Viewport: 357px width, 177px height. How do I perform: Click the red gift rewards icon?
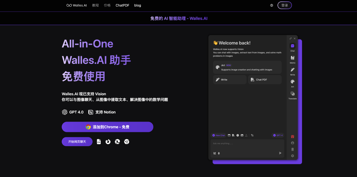[292, 136]
